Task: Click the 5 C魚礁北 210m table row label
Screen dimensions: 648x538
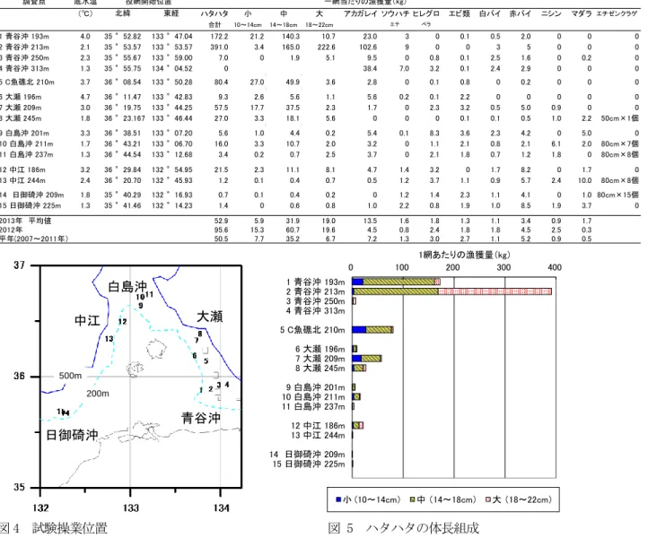Action: pos(27,82)
